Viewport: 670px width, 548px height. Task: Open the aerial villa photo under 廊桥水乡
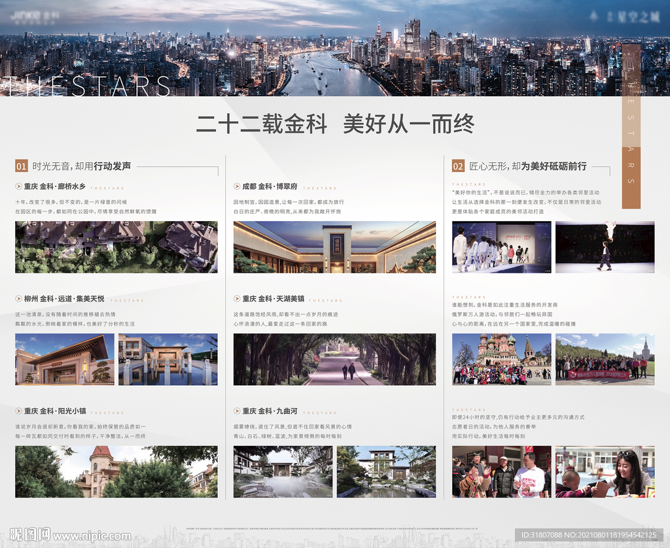(116, 247)
